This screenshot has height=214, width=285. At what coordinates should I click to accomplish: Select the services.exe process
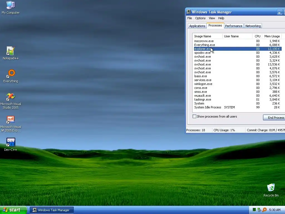pyautogui.click(x=237, y=80)
